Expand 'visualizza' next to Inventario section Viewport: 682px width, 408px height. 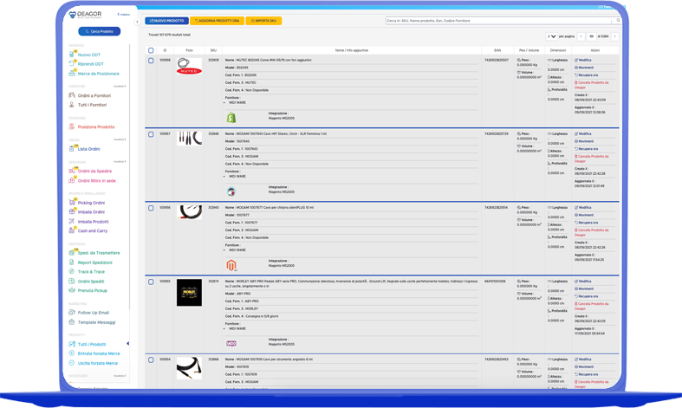(x=120, y=376)
